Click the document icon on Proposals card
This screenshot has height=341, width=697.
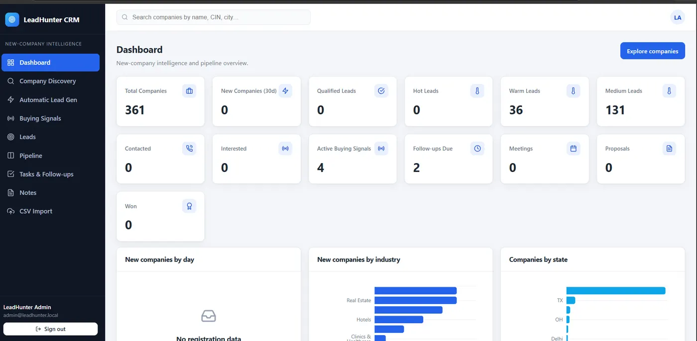(x=670, y=149)
